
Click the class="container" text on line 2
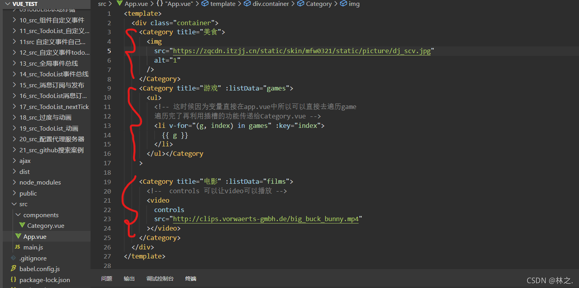tap(182, 23)
